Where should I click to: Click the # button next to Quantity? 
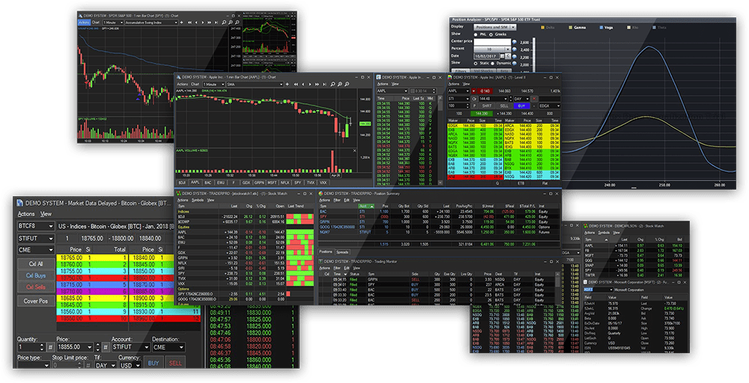pos(50,347)
